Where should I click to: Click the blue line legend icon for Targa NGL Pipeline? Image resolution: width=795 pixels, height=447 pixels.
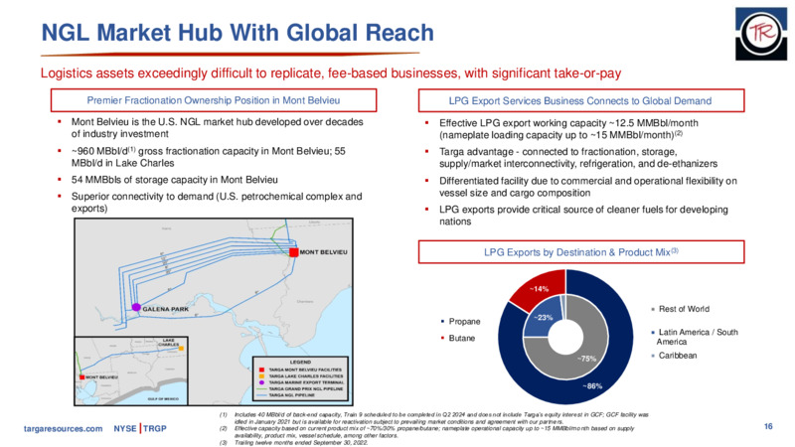tap(261, 395)
